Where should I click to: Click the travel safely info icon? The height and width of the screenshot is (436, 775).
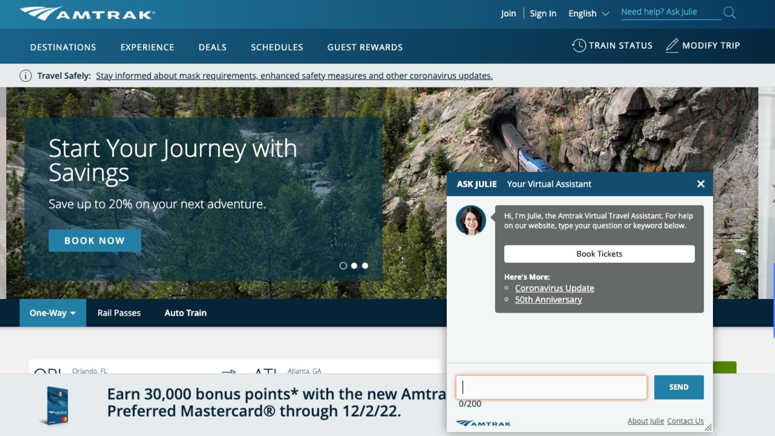tap(25, 75)
